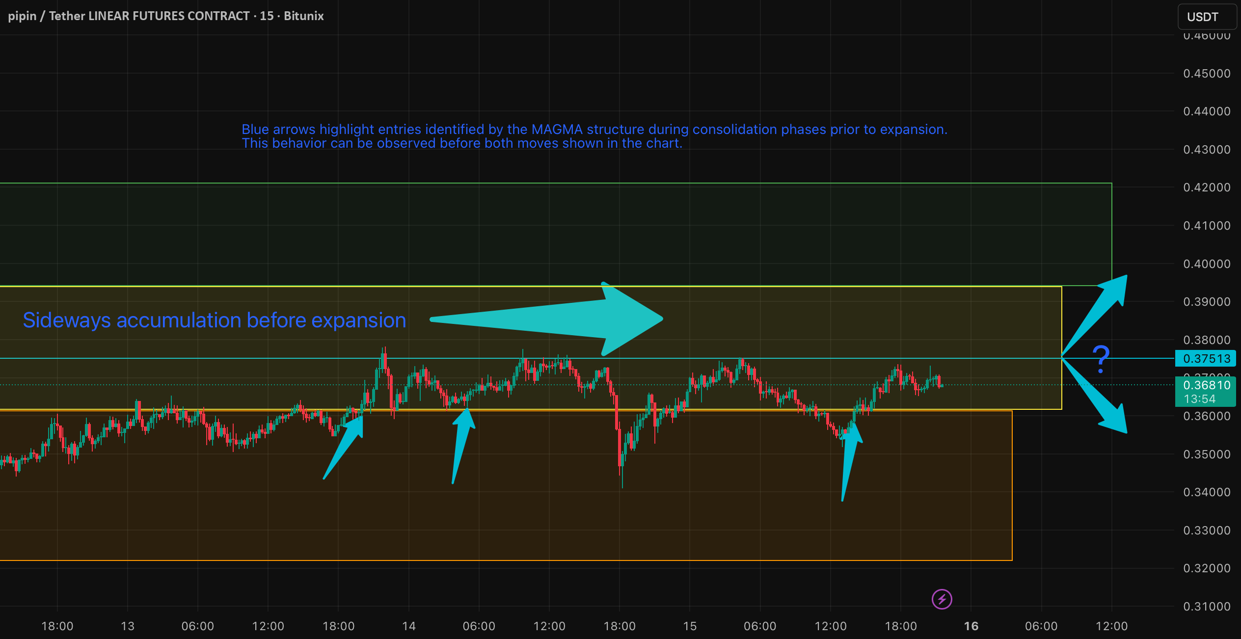Viewport: 1241px width, 639px height.
Task: Select 'Sideways accumulation before expansion' text
Action: (215, 320)
